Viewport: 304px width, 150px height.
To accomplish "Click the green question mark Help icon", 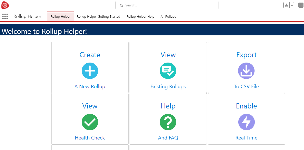I will pos(168,122).
